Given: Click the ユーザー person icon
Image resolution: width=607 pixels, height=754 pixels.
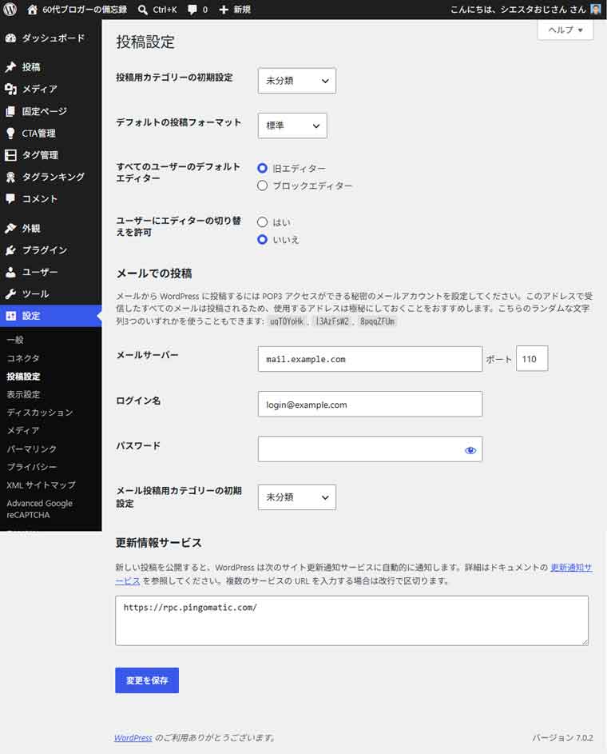Looking at the screenshot, I should point(10,272).
